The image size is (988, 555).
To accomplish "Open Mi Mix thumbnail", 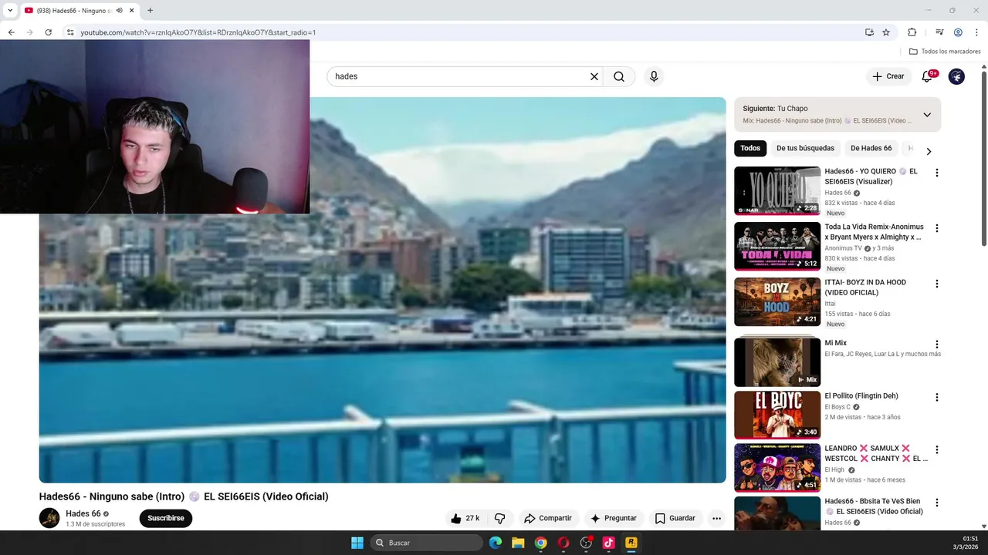I will point(777,362).
